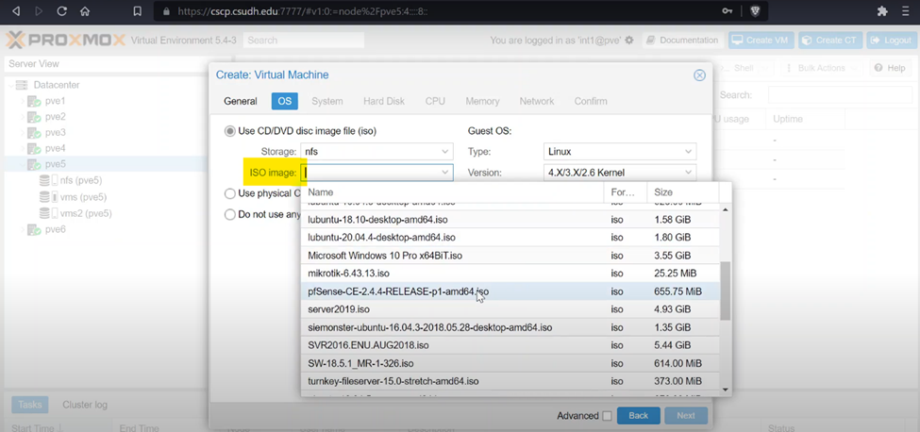Click the Help button
920x432 pixels.
[890, 68]
